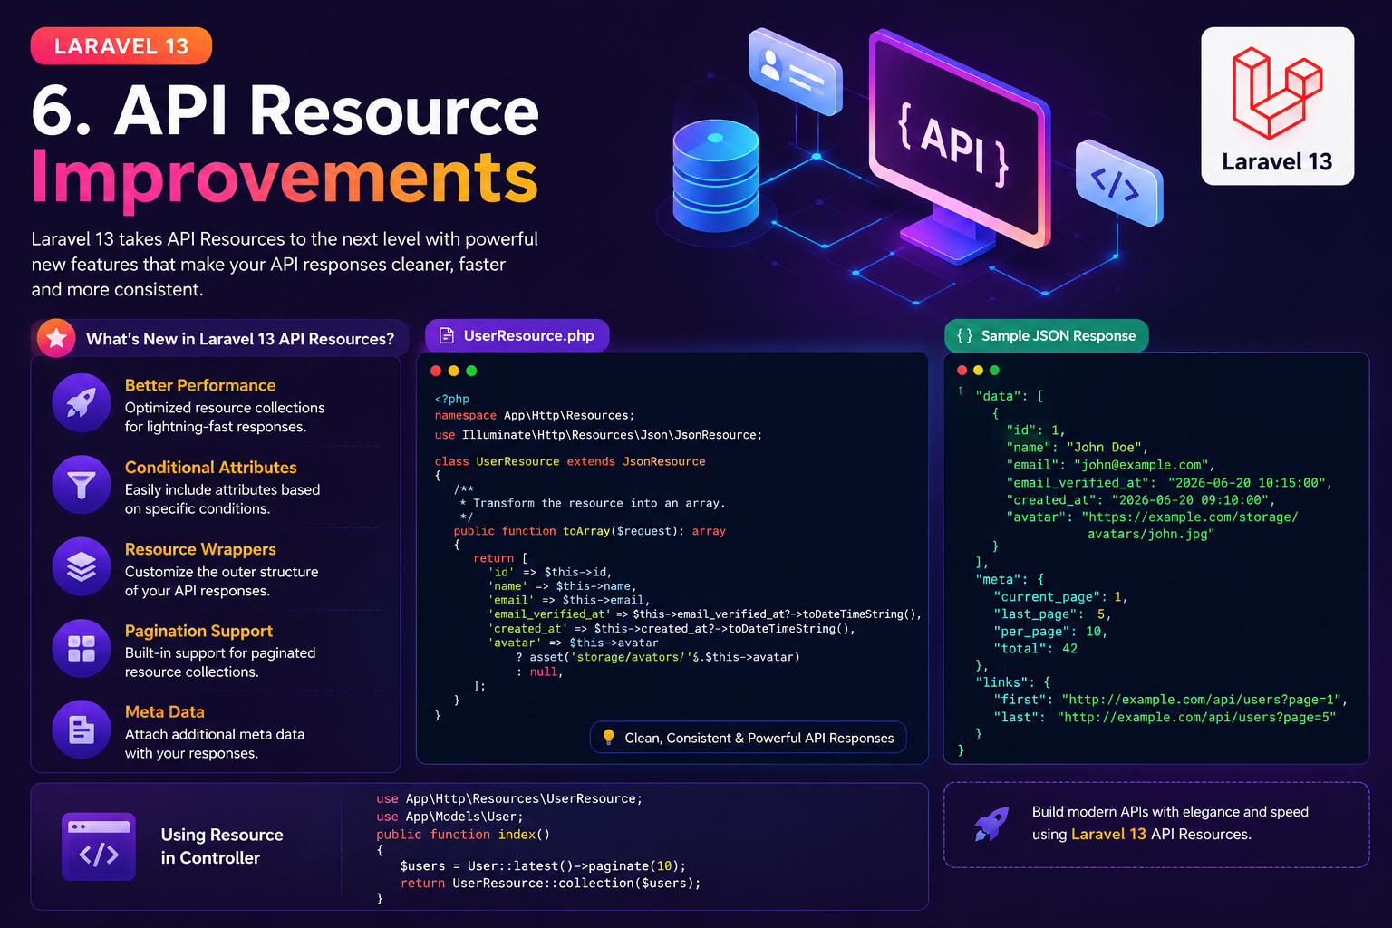Click Laravel 13 takes API Resources intro paragraph
Viewport: 1392px width, 928px height.
click(285, 264)
